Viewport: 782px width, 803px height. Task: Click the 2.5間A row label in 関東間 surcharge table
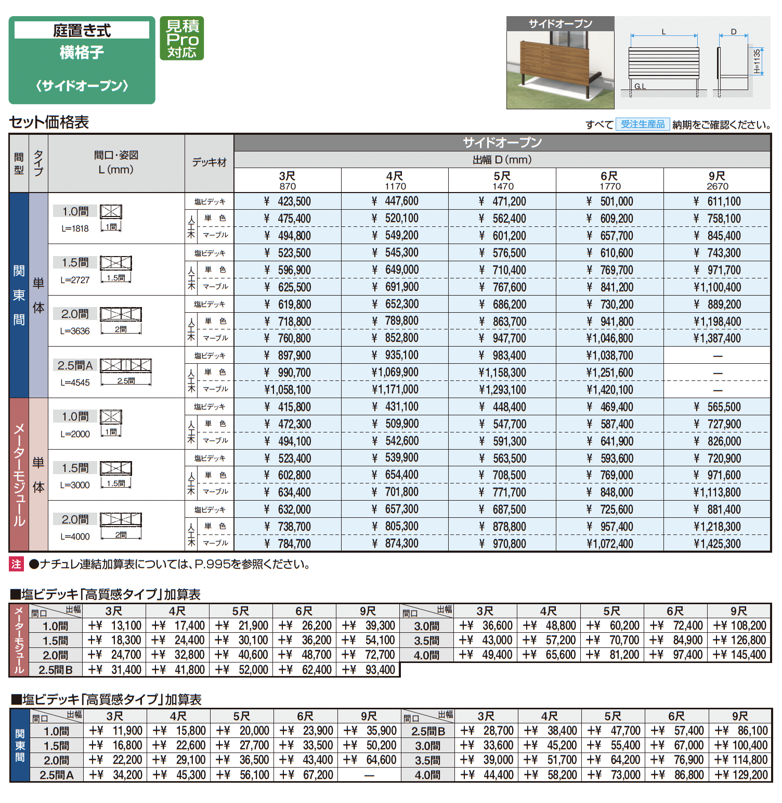pos(57,775)
